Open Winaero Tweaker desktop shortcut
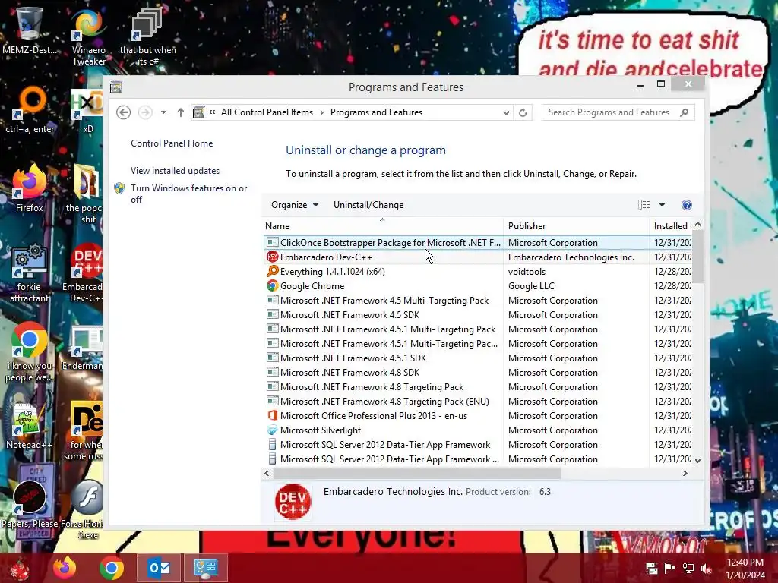This screenshot has height=583, width=778. 89,36
